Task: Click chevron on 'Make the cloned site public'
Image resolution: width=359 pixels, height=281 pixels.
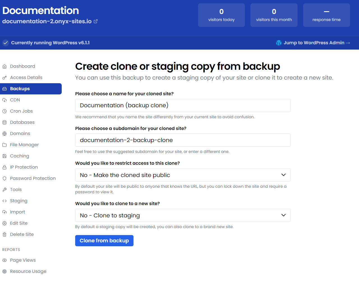Action: click(284, 175)
